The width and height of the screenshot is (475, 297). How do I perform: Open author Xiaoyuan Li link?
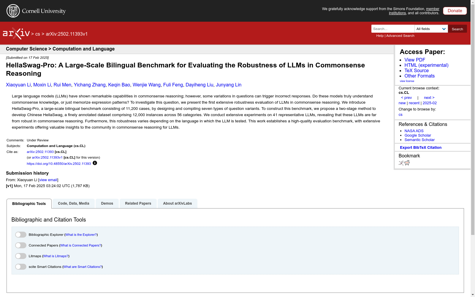(x=18, y=85)
